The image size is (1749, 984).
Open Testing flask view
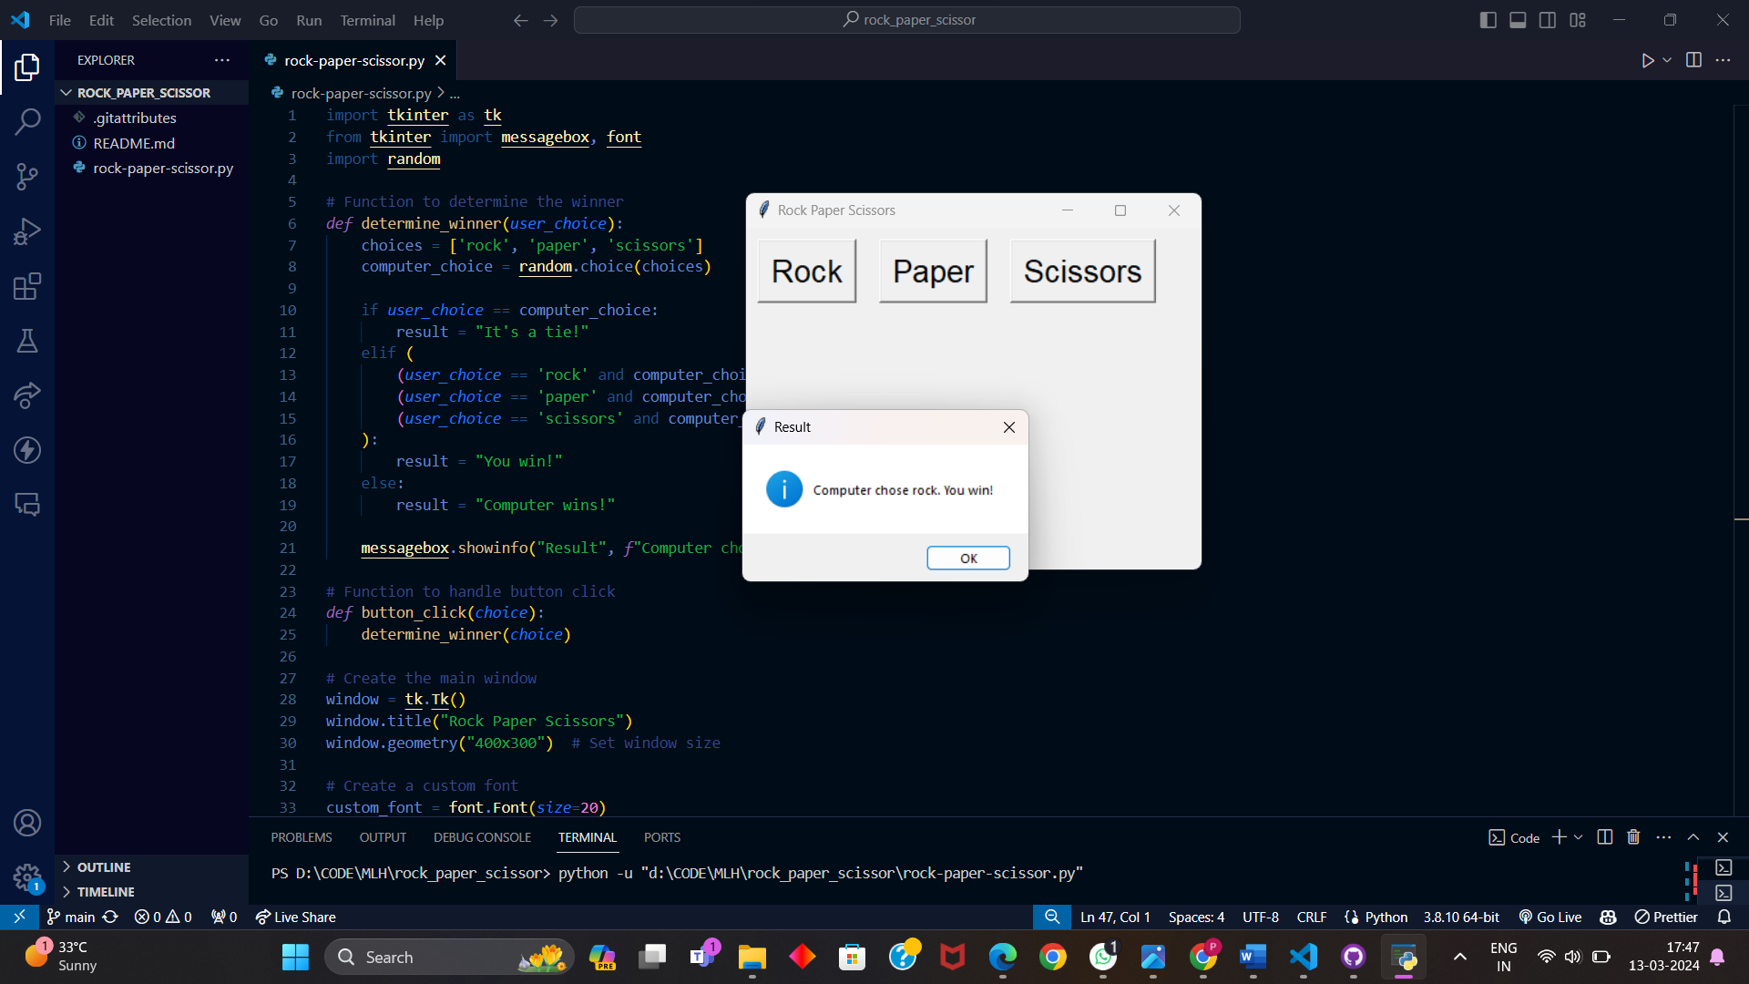coord(27,341)
